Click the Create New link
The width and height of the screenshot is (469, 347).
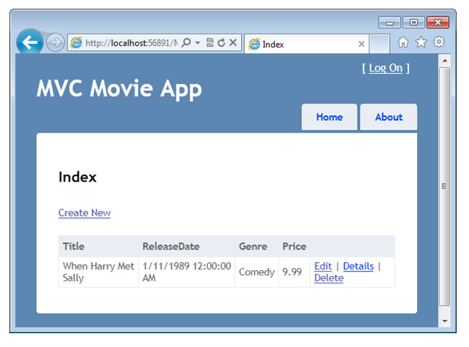coord(84,213)
